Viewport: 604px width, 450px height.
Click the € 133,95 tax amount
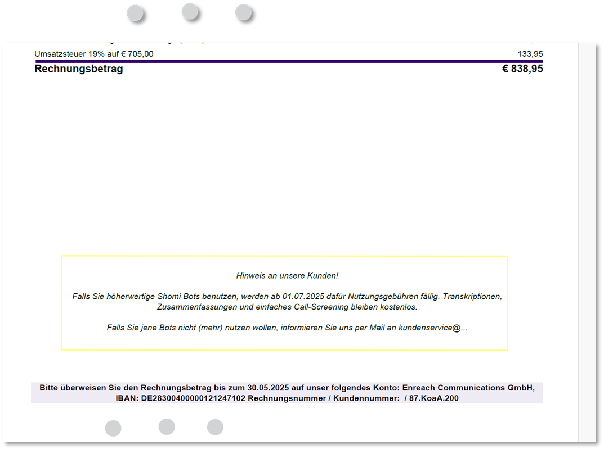coord(530,54)
